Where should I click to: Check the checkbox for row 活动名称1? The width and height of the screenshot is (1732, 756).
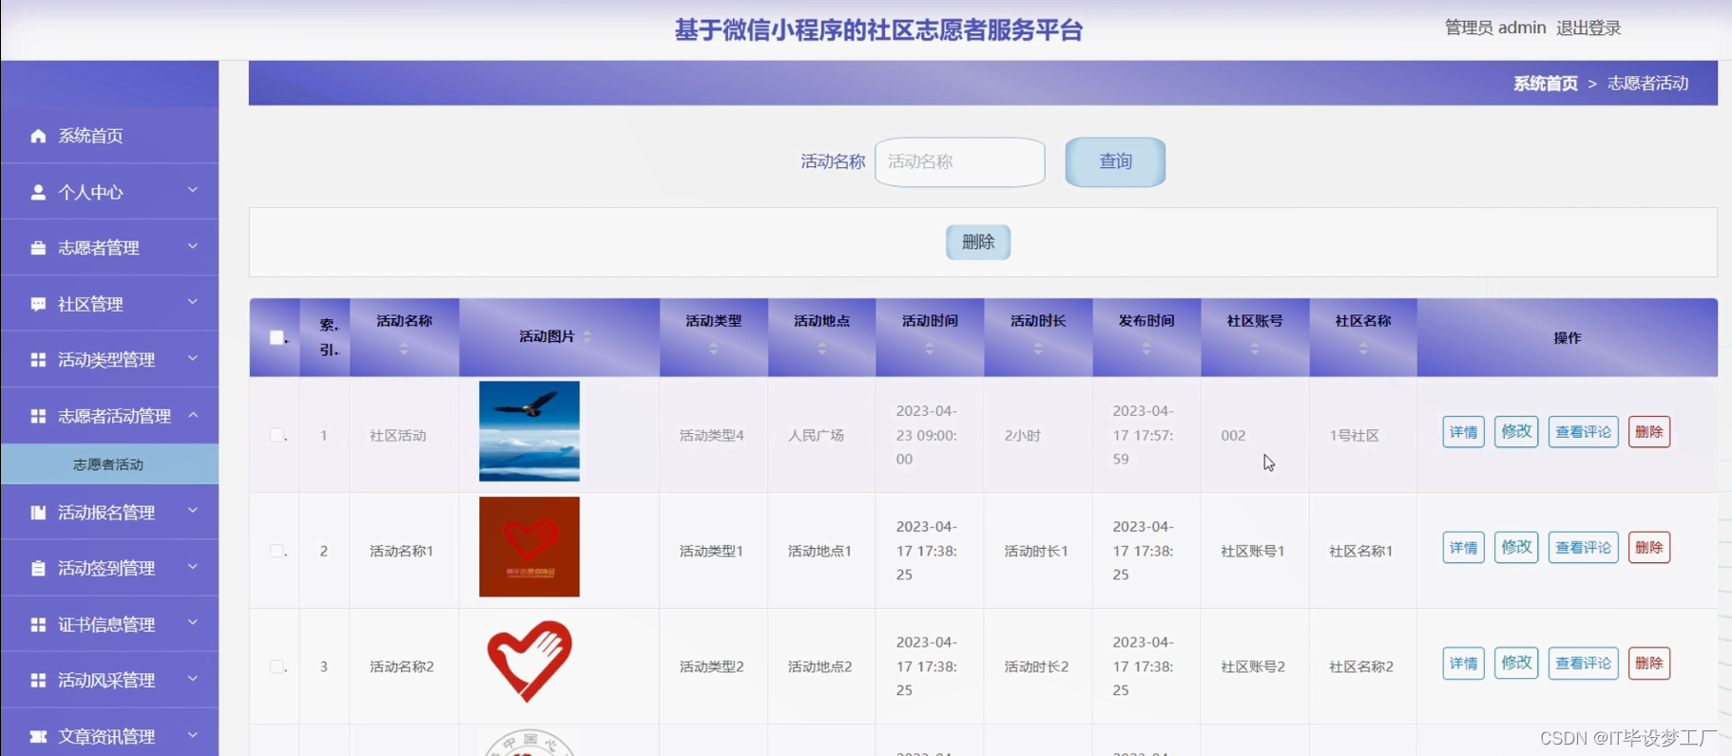(x=277, y=551)
